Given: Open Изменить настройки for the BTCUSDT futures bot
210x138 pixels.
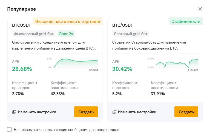Looking at the screenshot, I should coord(37,112).
